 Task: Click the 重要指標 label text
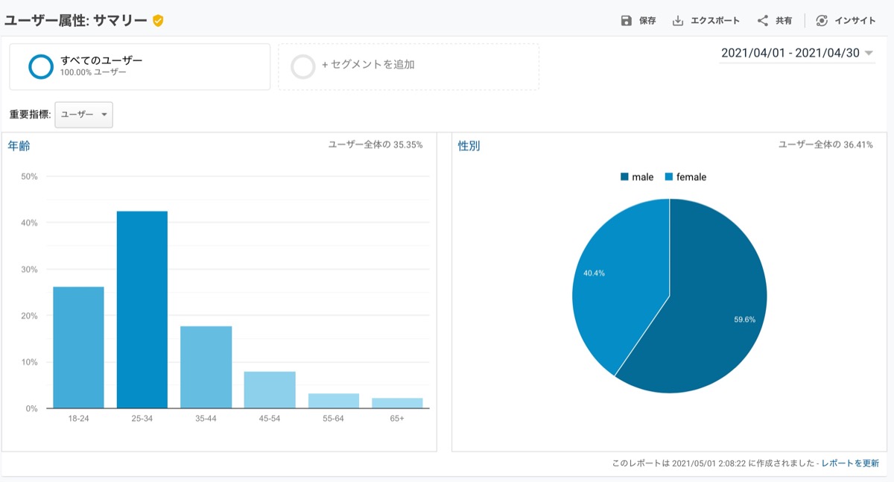(x=29, y=115)
